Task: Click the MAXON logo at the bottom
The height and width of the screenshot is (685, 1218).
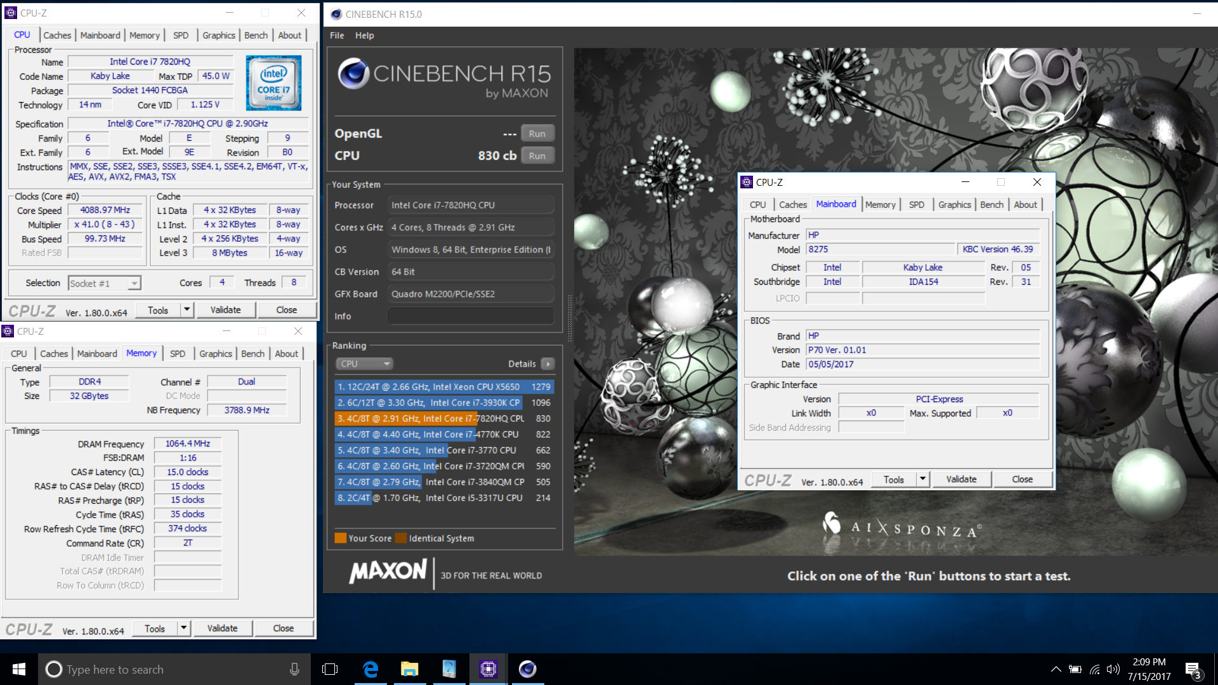Action: [x=388, y=571]
